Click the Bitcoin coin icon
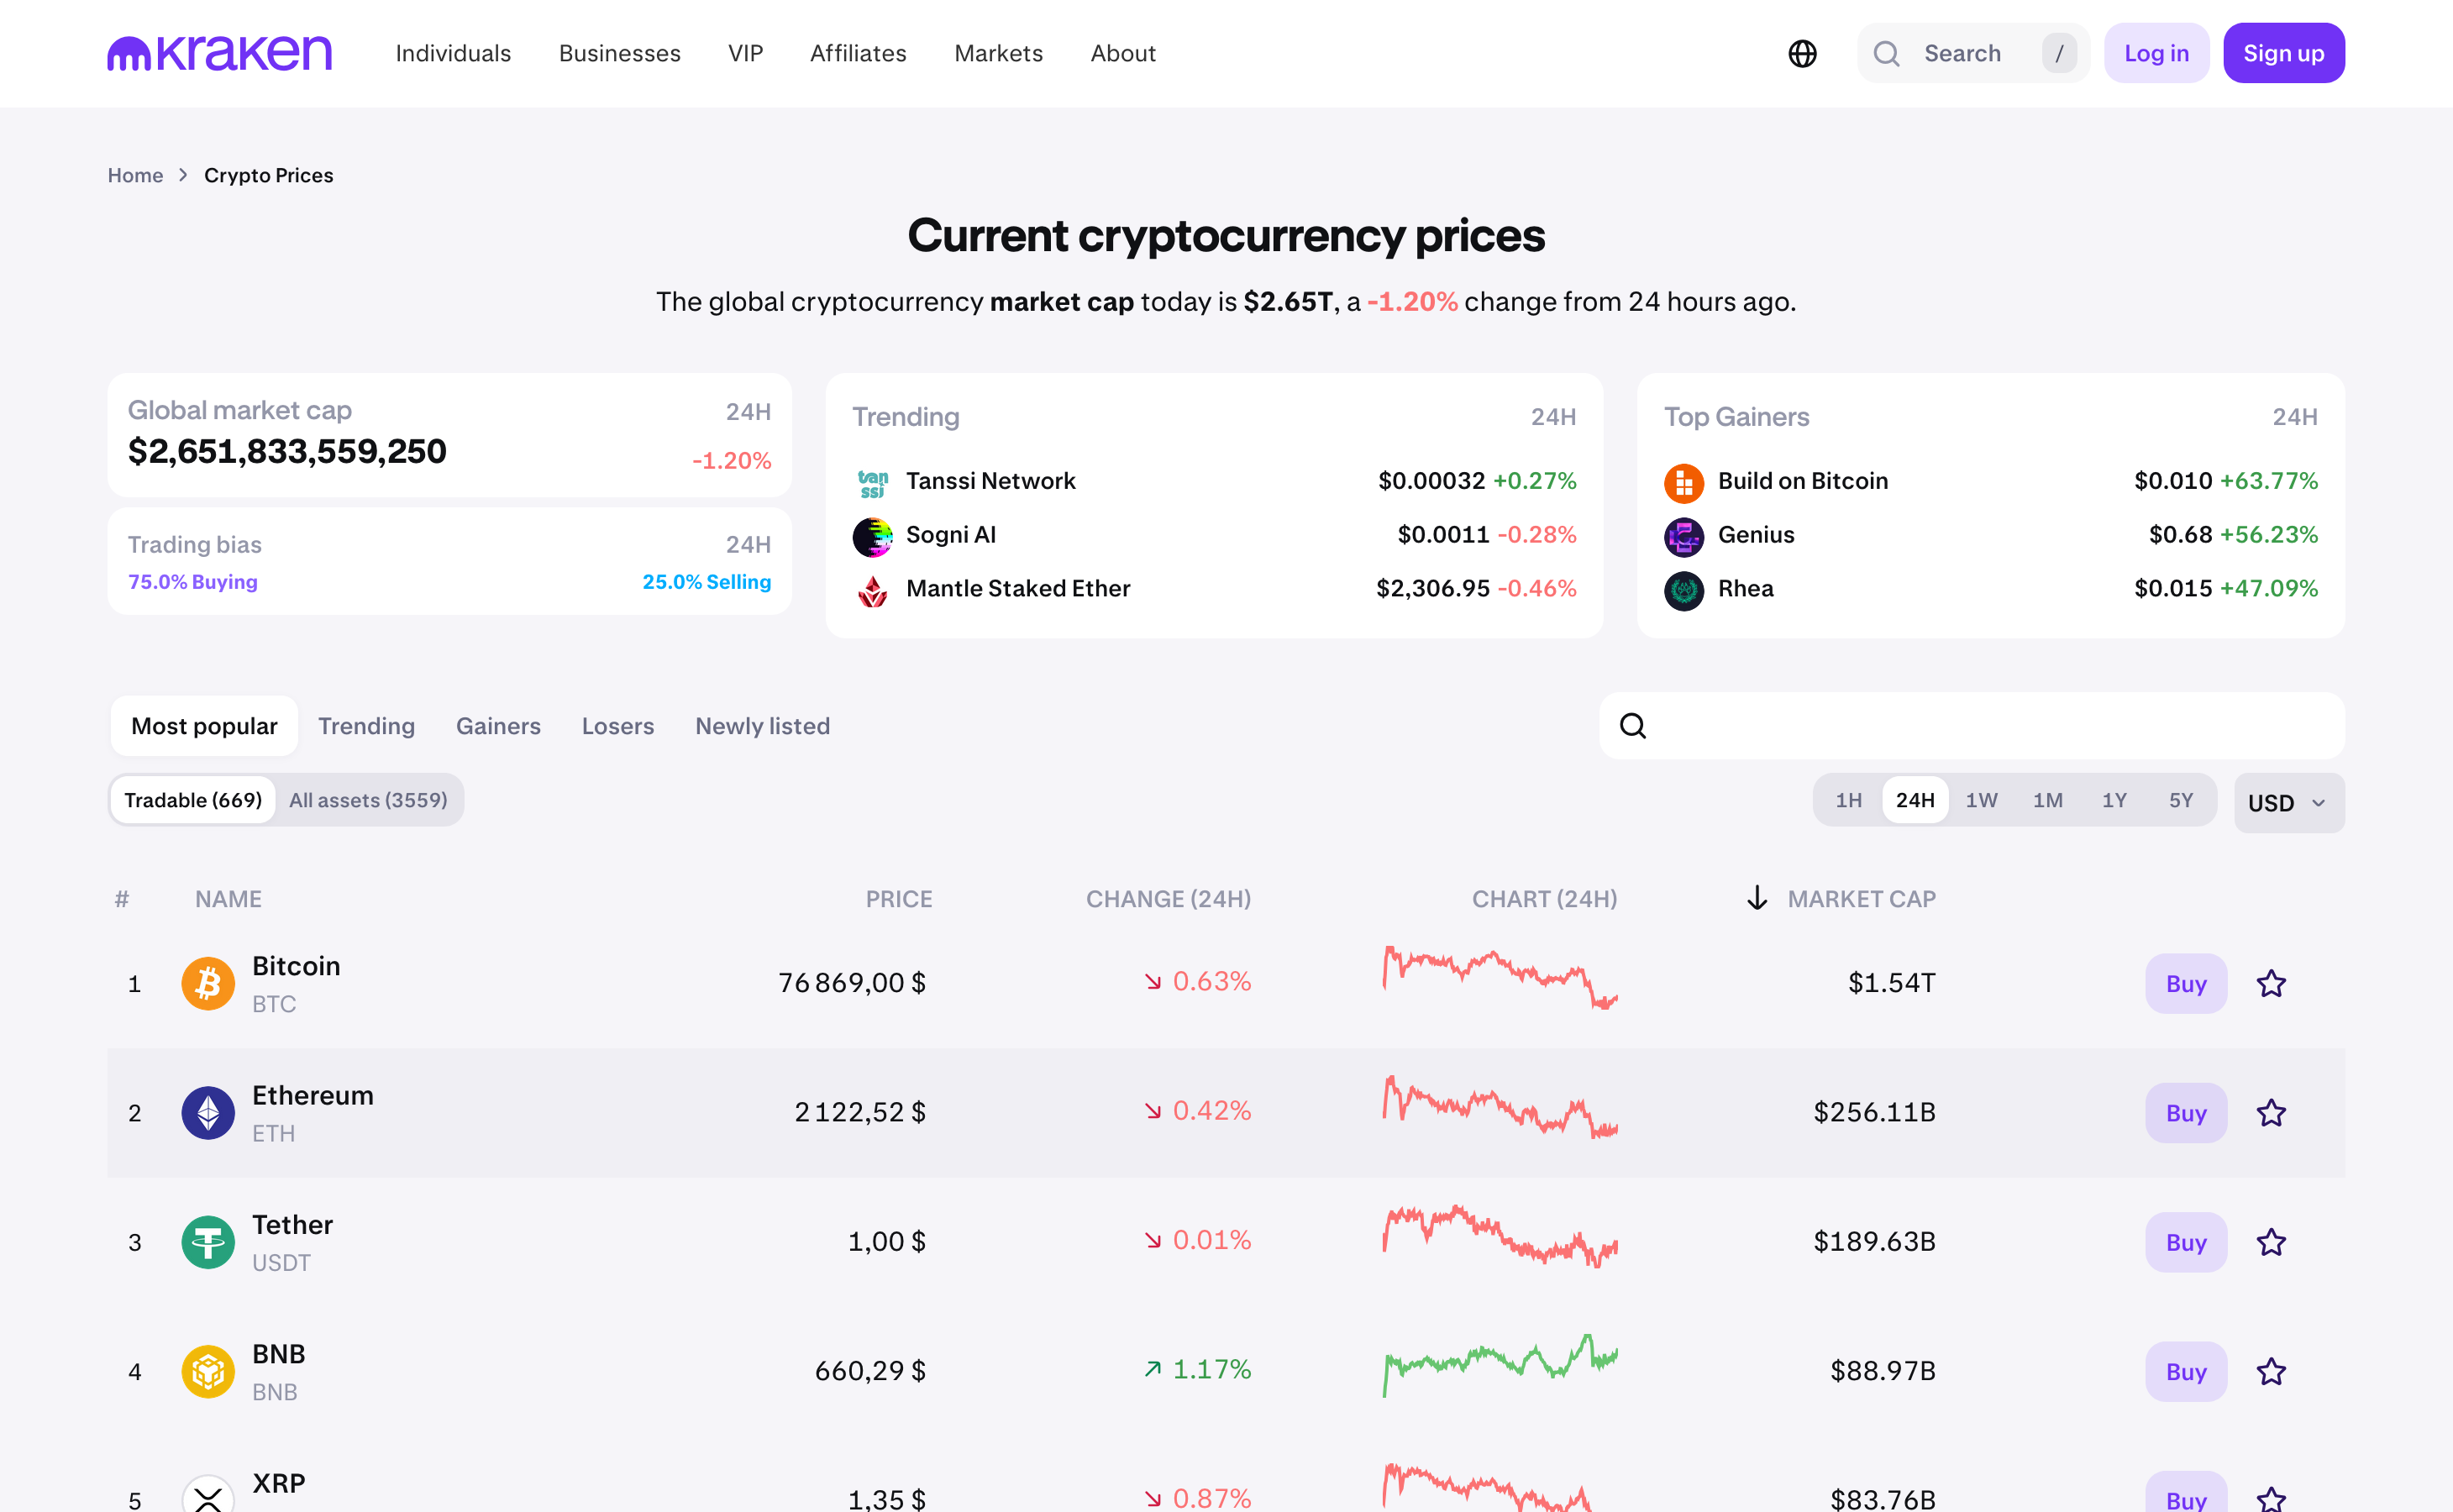2453x1512 pixels. [208, 983]
